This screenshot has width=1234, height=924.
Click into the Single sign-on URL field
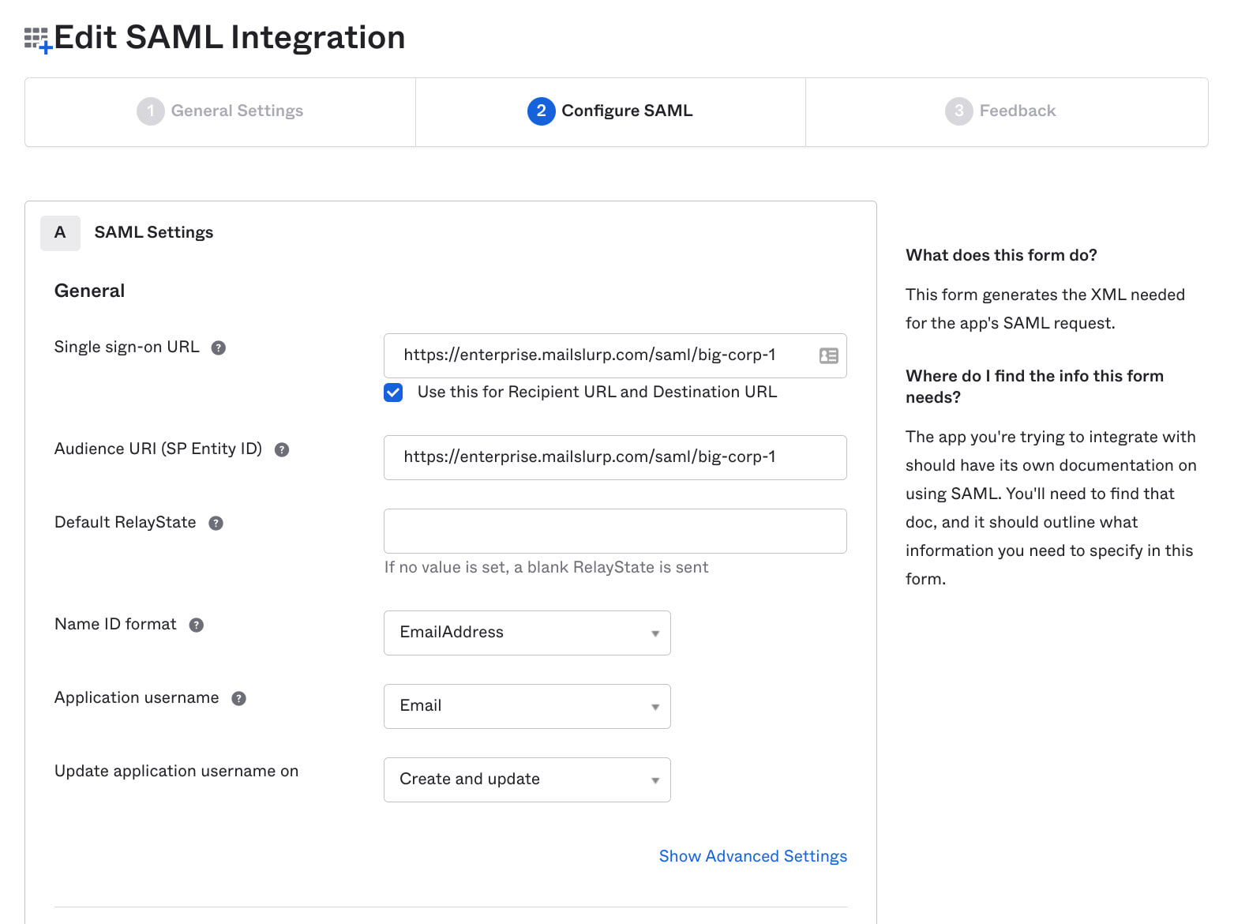tap(600, 356)
